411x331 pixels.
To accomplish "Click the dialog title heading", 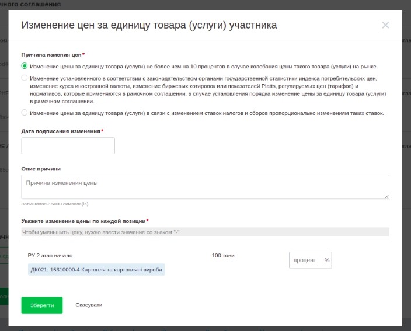I will pos(149,25).
